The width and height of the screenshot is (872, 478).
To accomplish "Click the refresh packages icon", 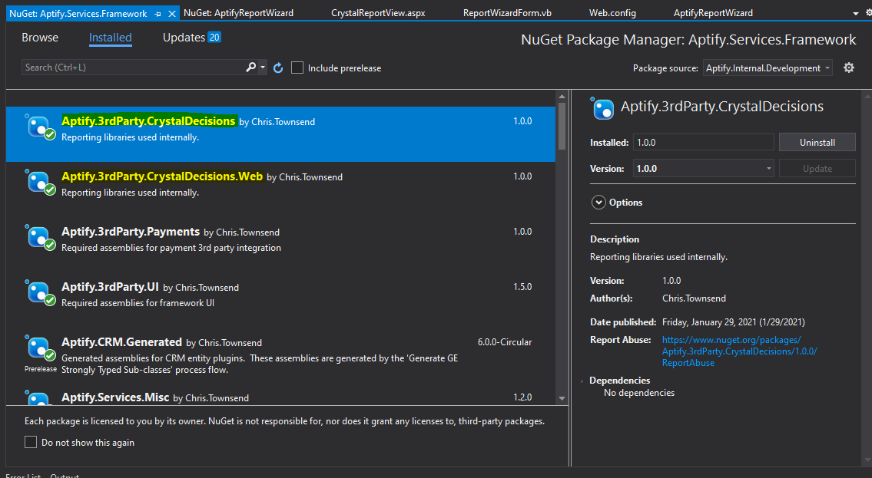I will (x=277, y=68).
